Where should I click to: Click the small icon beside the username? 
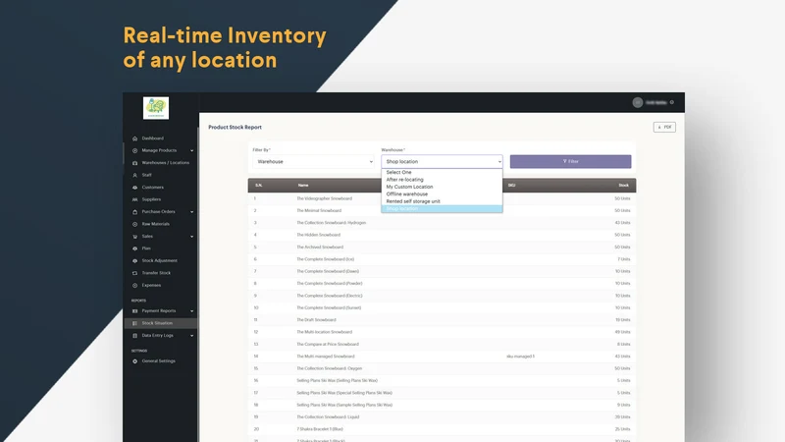point(672,102)
